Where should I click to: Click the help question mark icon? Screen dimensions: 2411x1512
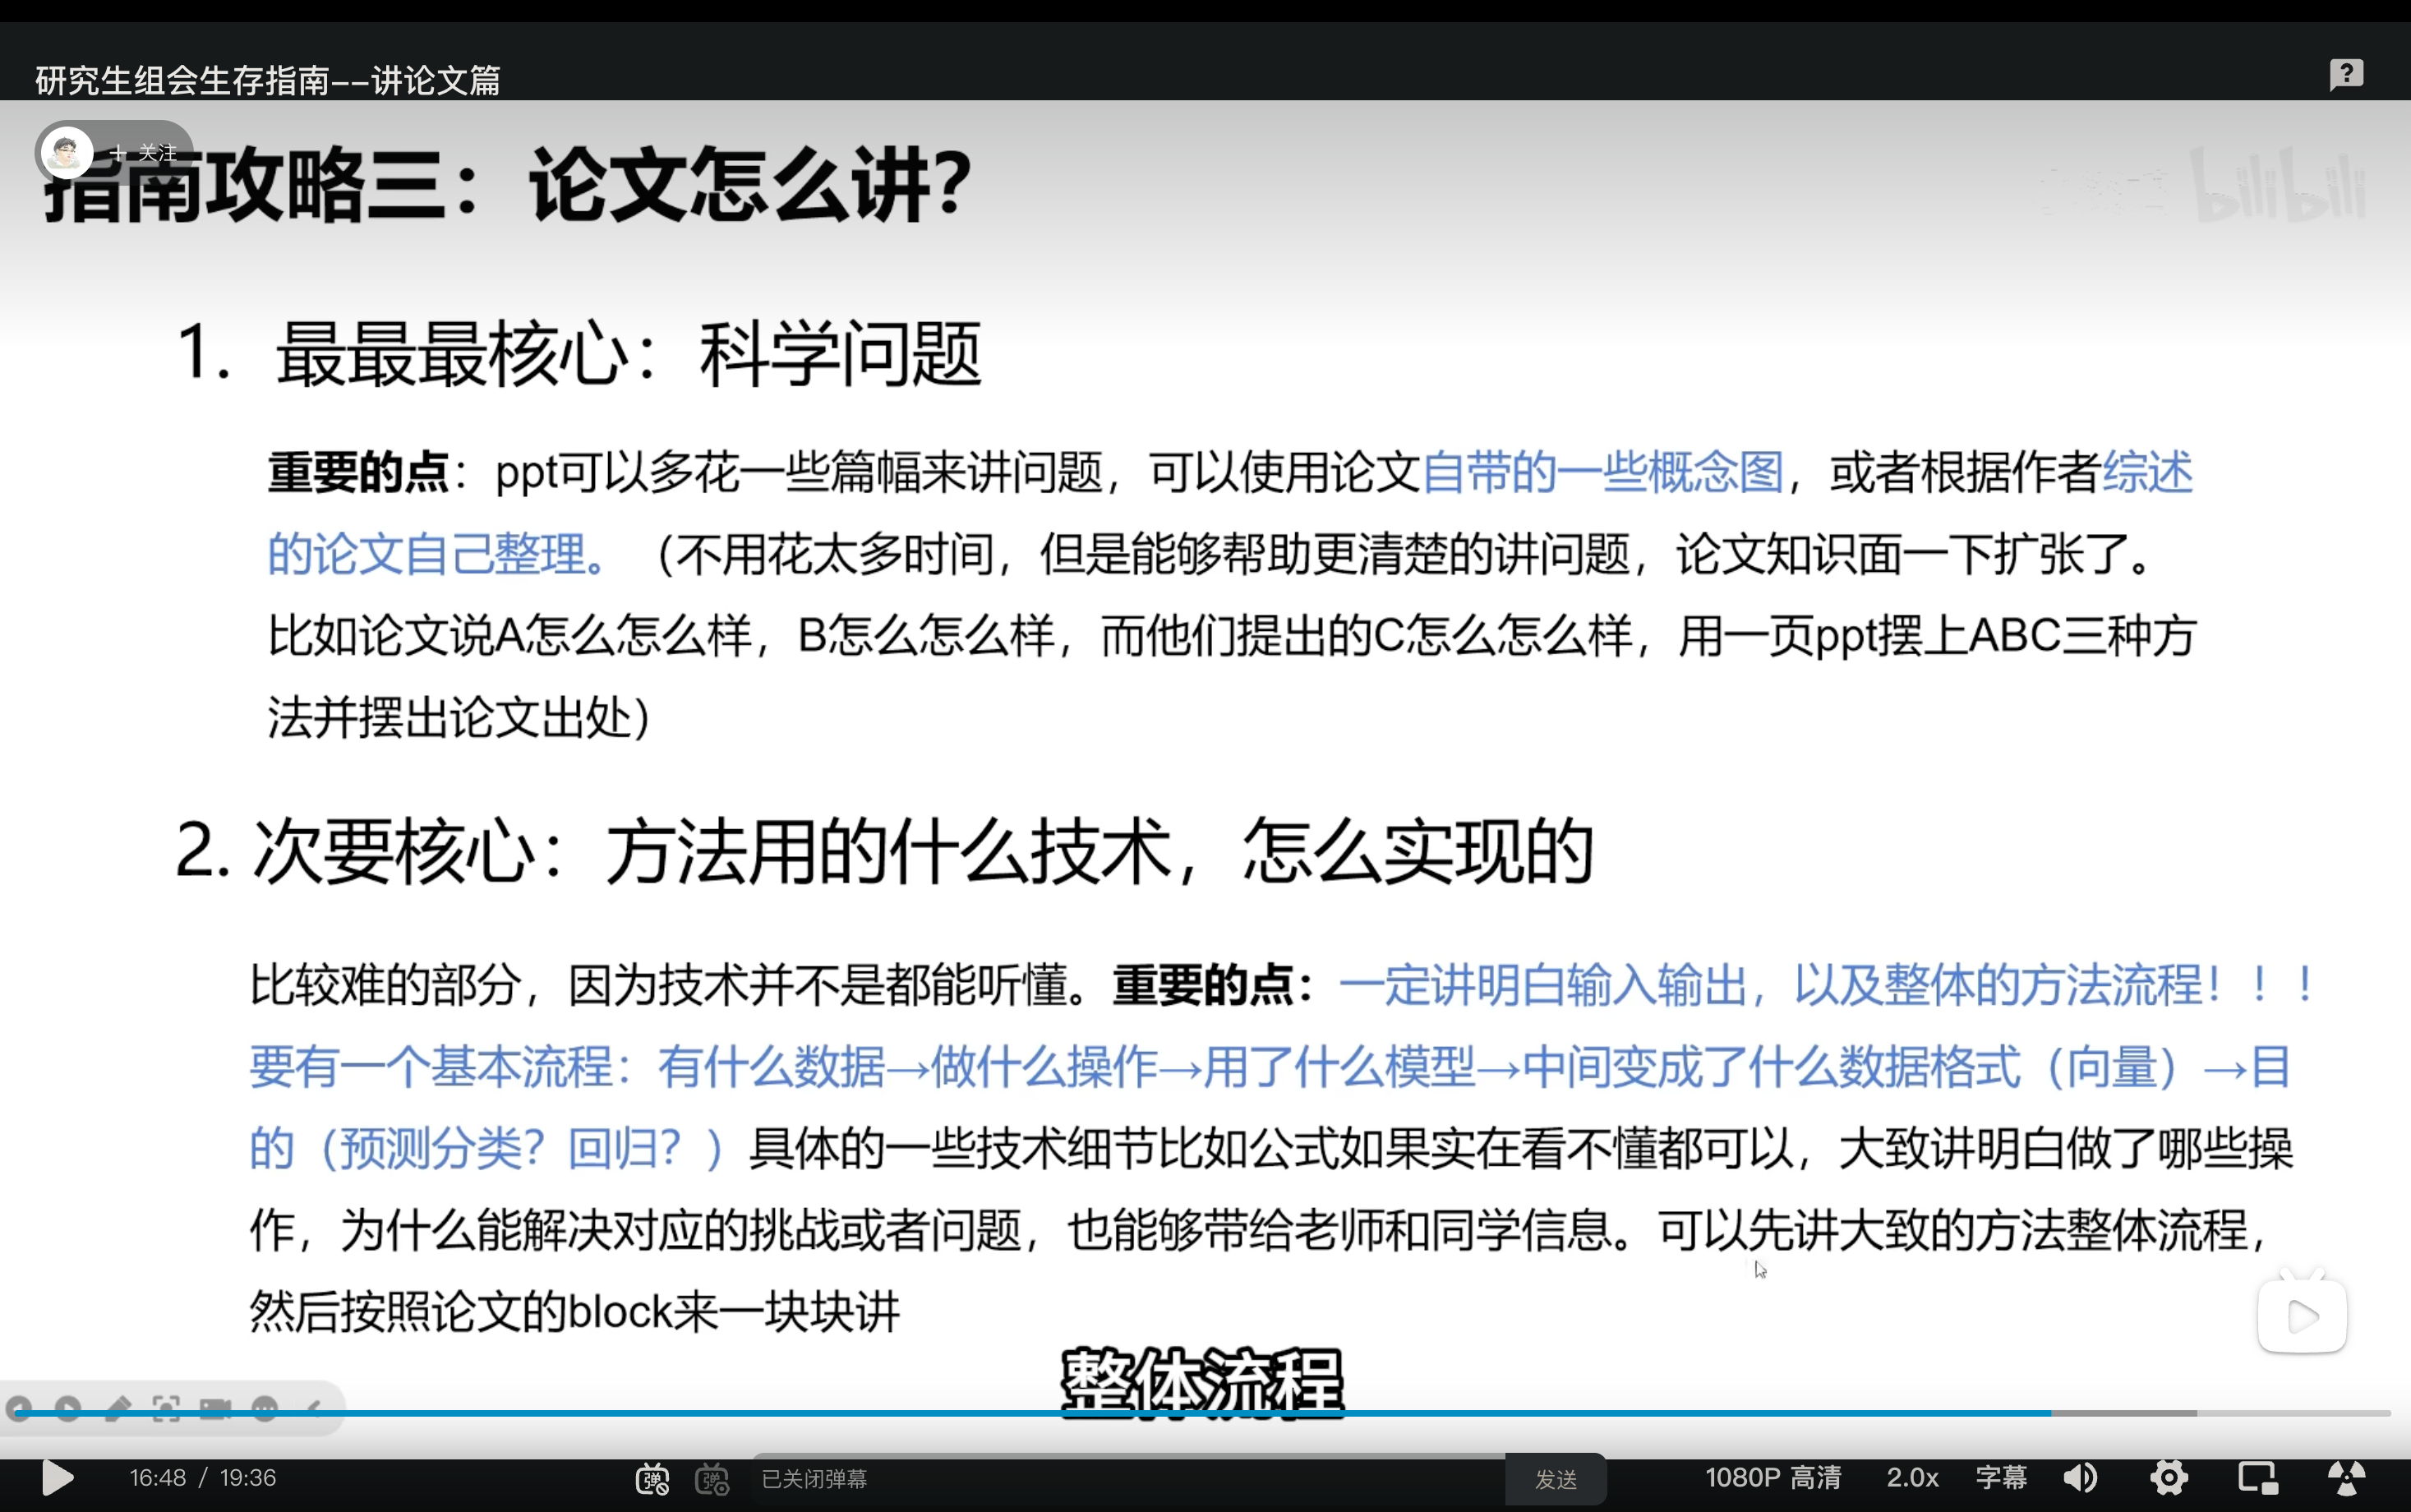2346,74
